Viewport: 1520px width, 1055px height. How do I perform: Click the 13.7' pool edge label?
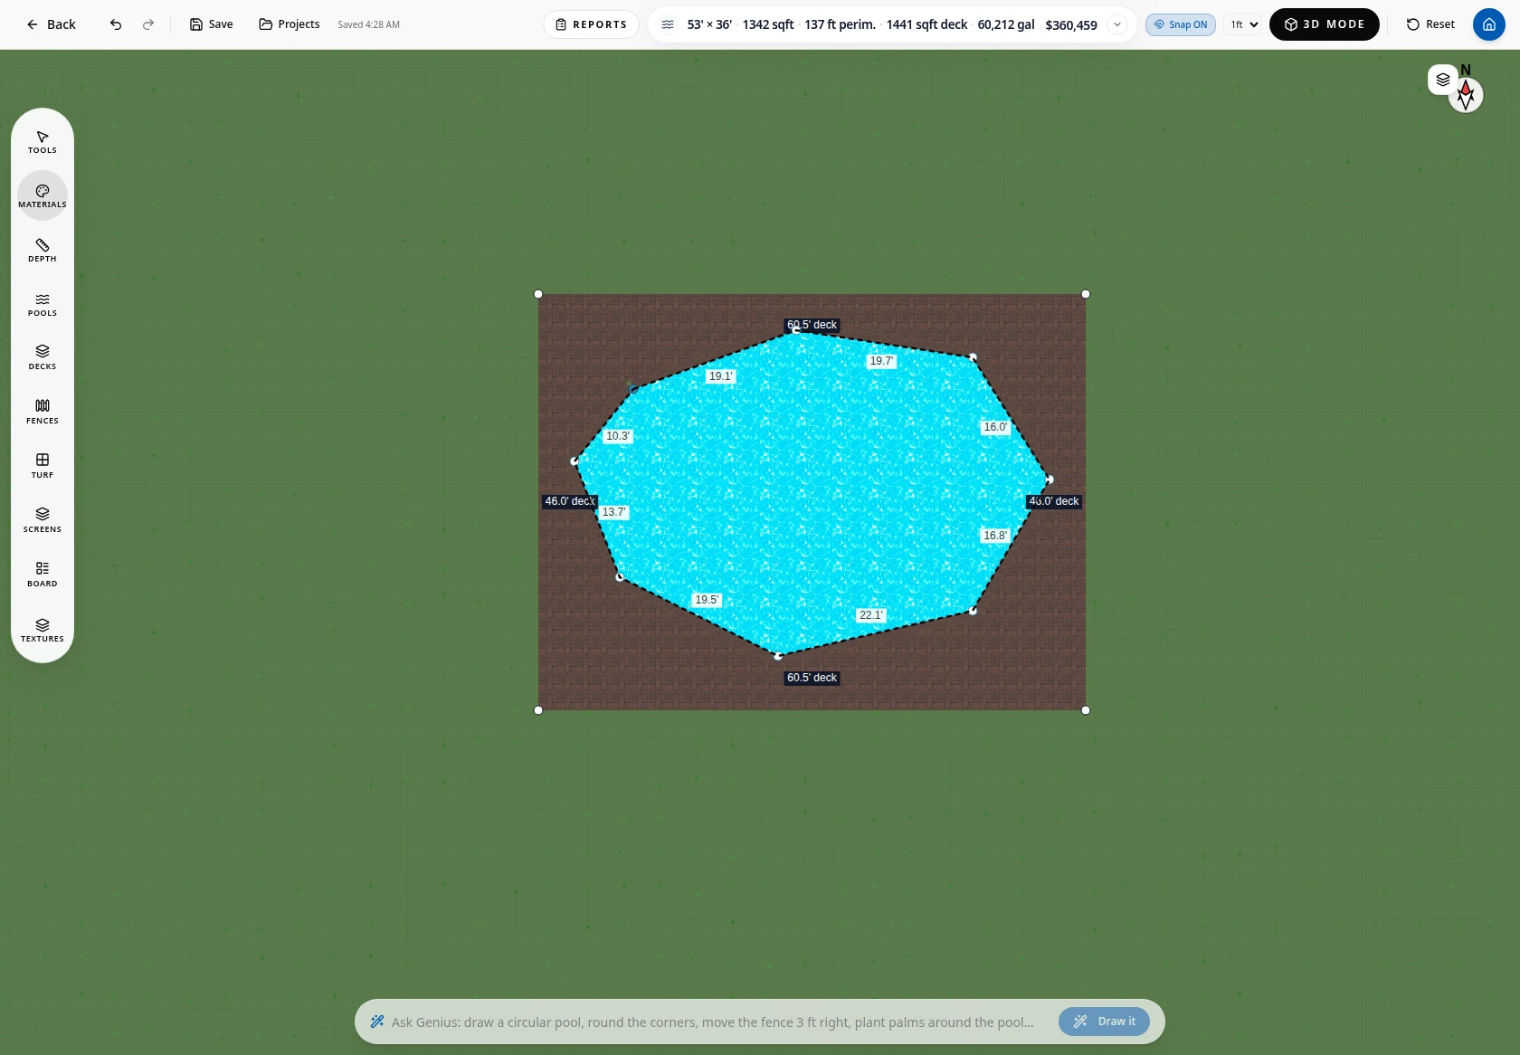pos(614,512)
